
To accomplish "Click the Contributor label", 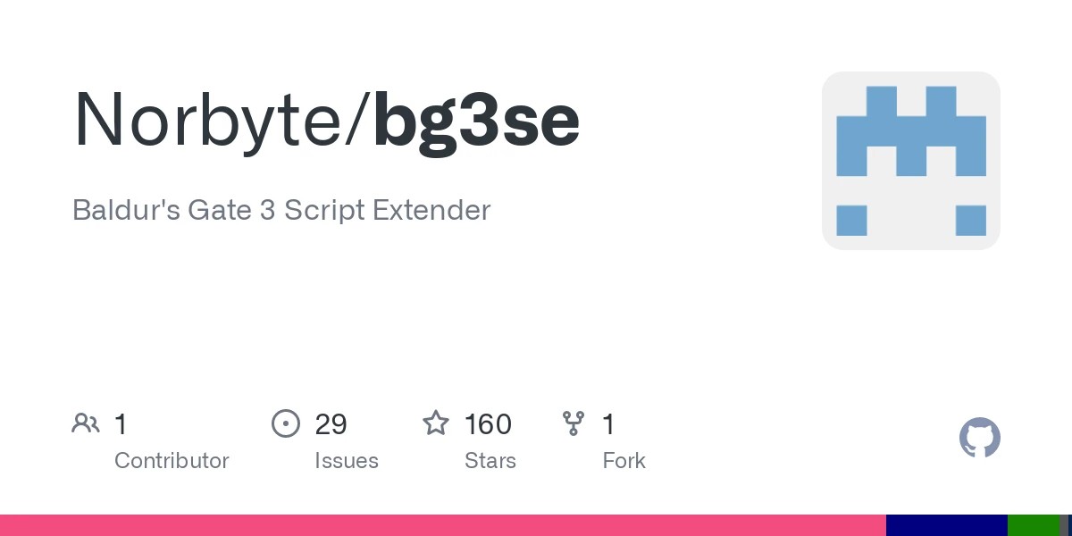I will coord(172,461).
